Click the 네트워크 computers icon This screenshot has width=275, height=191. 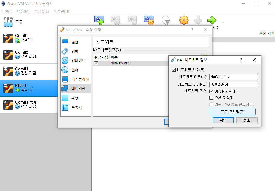coord(65,88)
